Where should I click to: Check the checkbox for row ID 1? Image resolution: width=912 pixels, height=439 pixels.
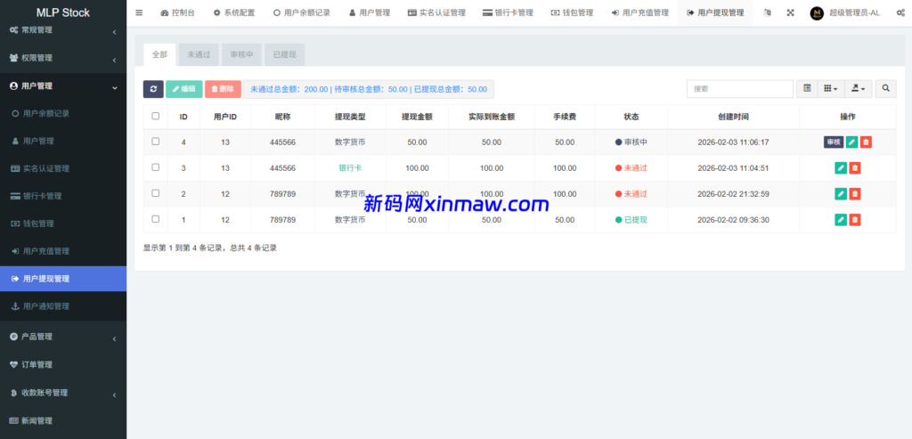point(155,219)
